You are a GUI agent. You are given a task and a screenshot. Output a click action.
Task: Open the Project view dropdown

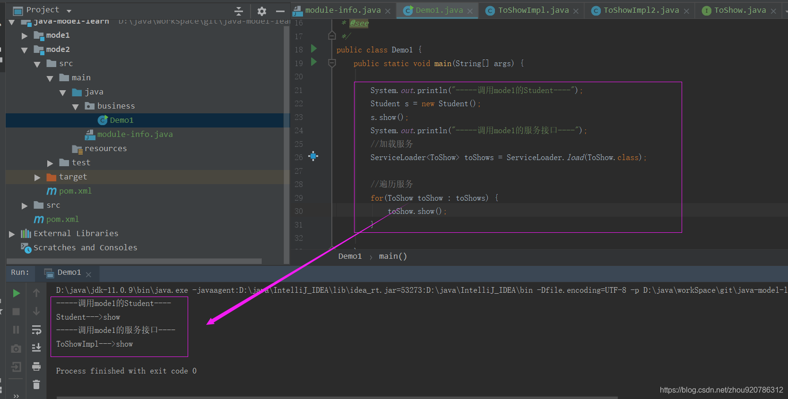pyautogui.click(x=69, y=11)
